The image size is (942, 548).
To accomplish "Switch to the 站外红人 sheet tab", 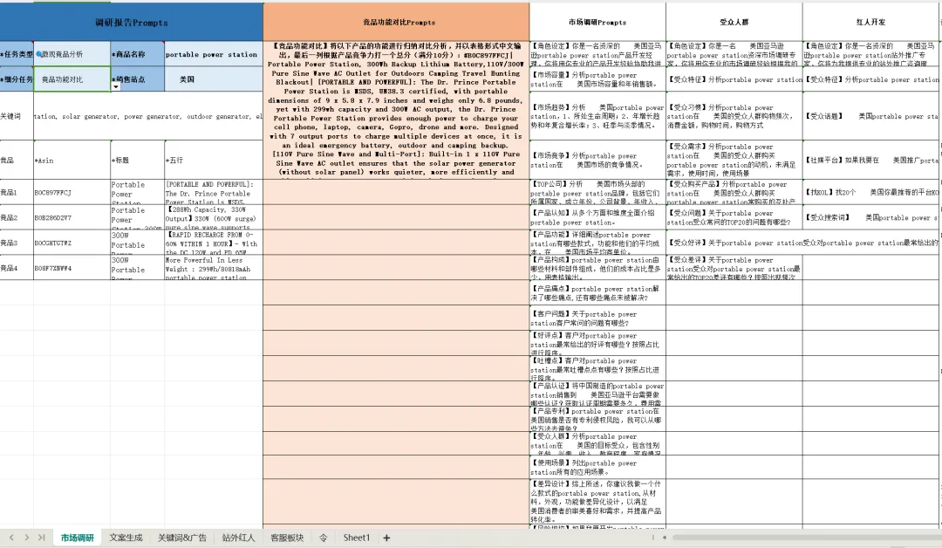I will coord(238,538).
